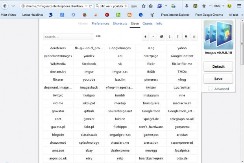Viewport: 244px width, 163px height.
Task: Click the browser back arrow button
Action: tap(5, 6)
